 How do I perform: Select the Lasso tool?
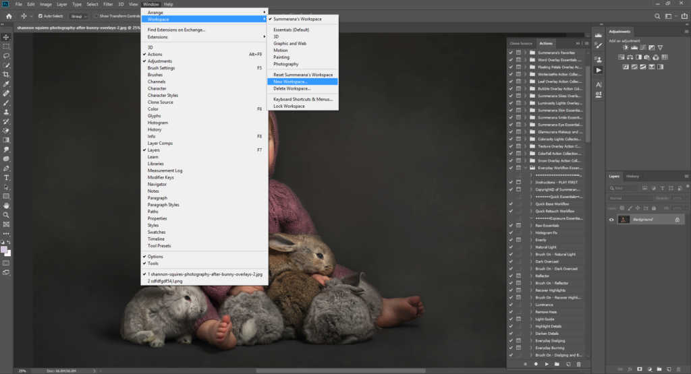click(6, 56)
